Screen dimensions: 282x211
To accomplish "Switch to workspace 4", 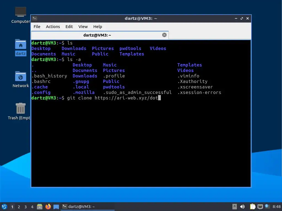I will click(32, 207).
